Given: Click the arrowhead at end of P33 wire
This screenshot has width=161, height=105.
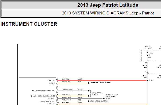Looking at the screenshot, I should click(89, 101).
